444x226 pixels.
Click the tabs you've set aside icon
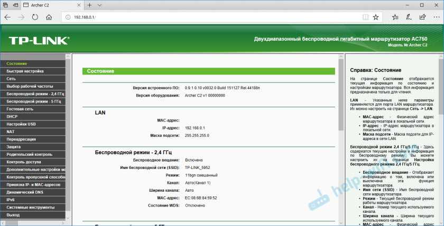[5, 5]
